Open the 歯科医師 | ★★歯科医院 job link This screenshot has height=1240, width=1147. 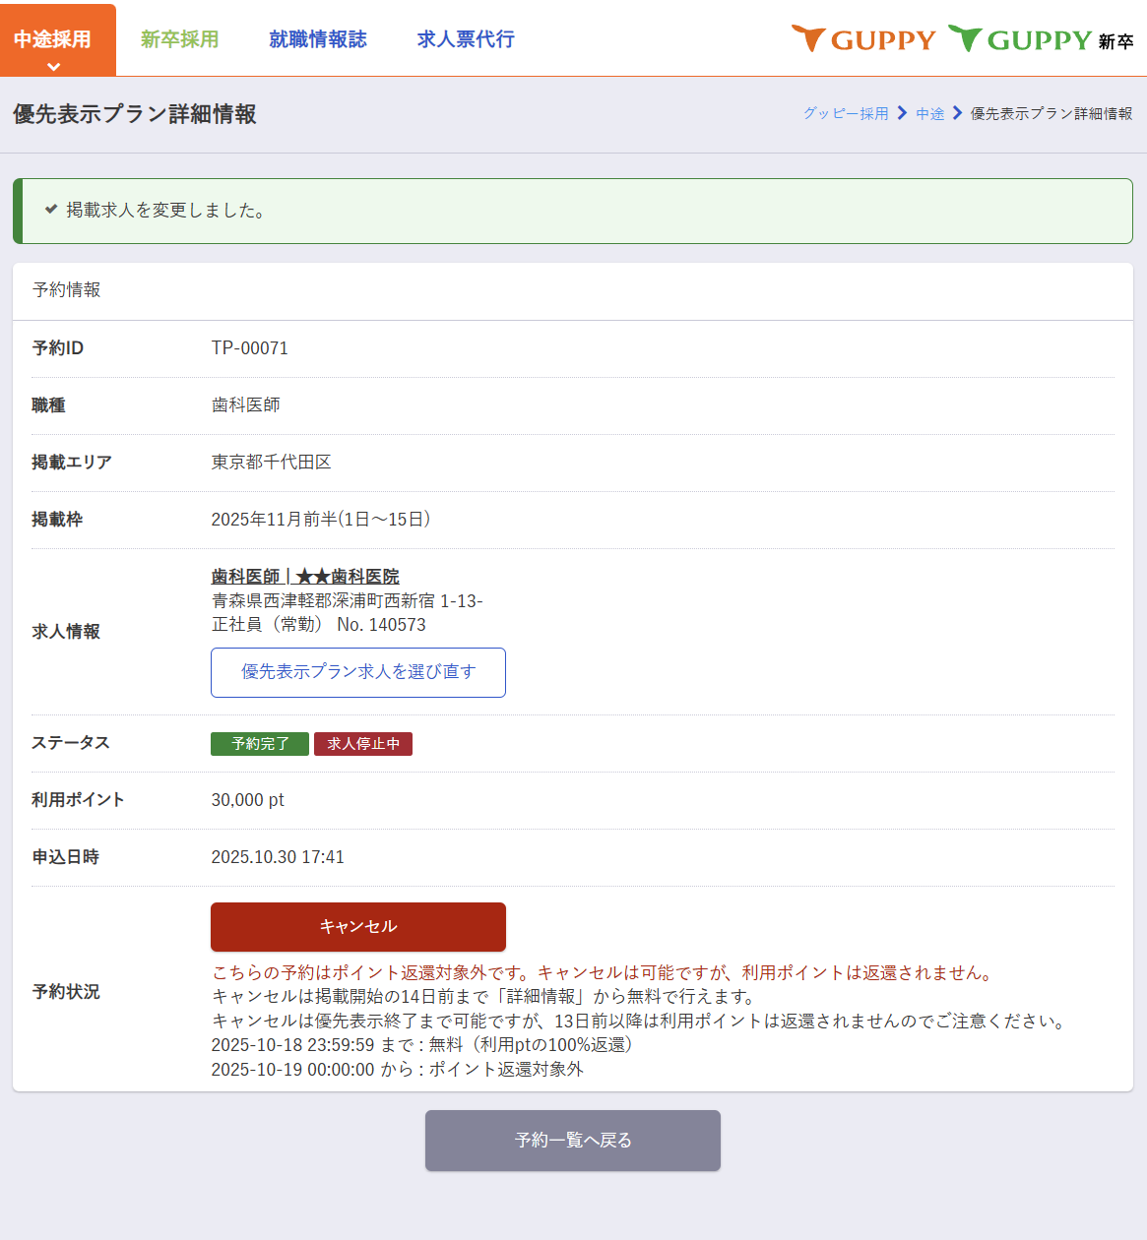click(x=305, y=577)
